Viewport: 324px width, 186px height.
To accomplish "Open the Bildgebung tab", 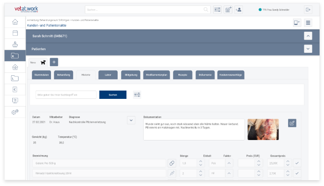I will click(131, 75).
